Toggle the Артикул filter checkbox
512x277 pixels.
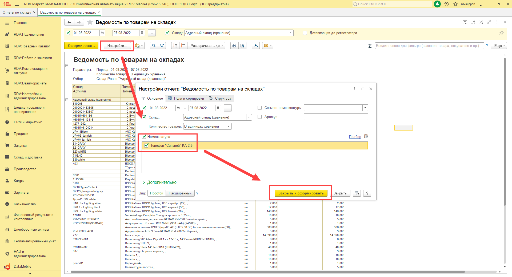(259, 117)
